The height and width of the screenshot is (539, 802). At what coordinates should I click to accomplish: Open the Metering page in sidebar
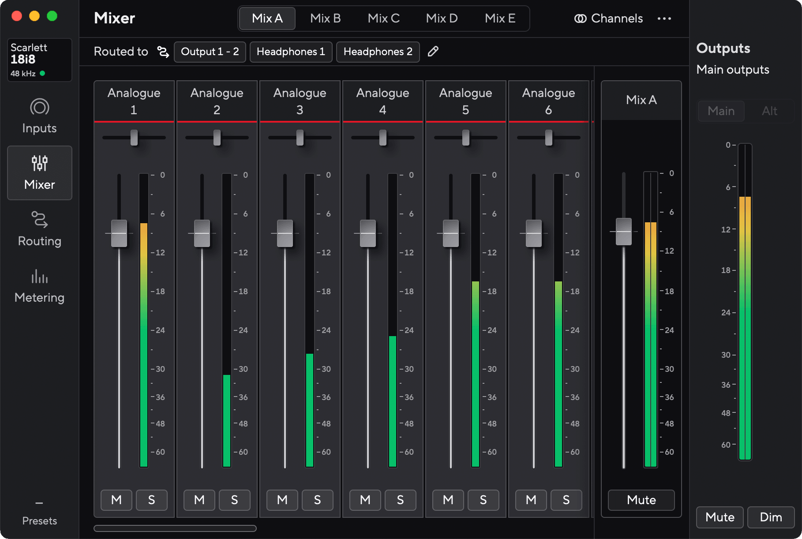click(x=40, y=286)
